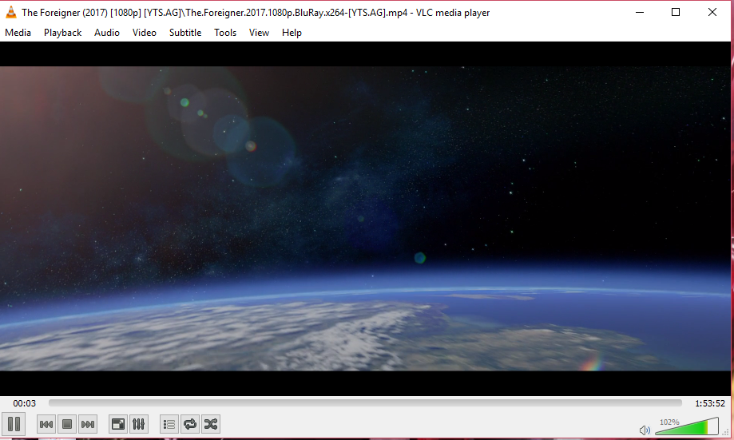Mute audio via speaker icon

tap(645, 430)
